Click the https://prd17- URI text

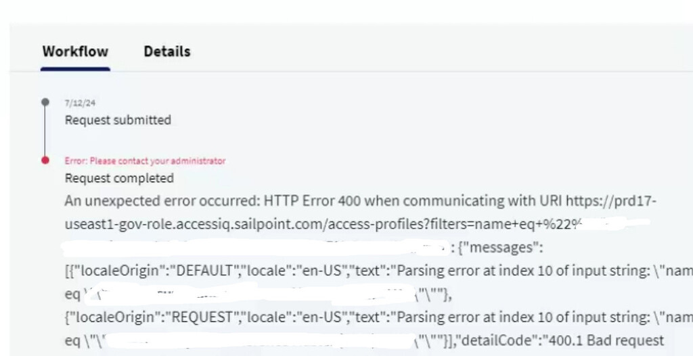[x=611, y=201]
